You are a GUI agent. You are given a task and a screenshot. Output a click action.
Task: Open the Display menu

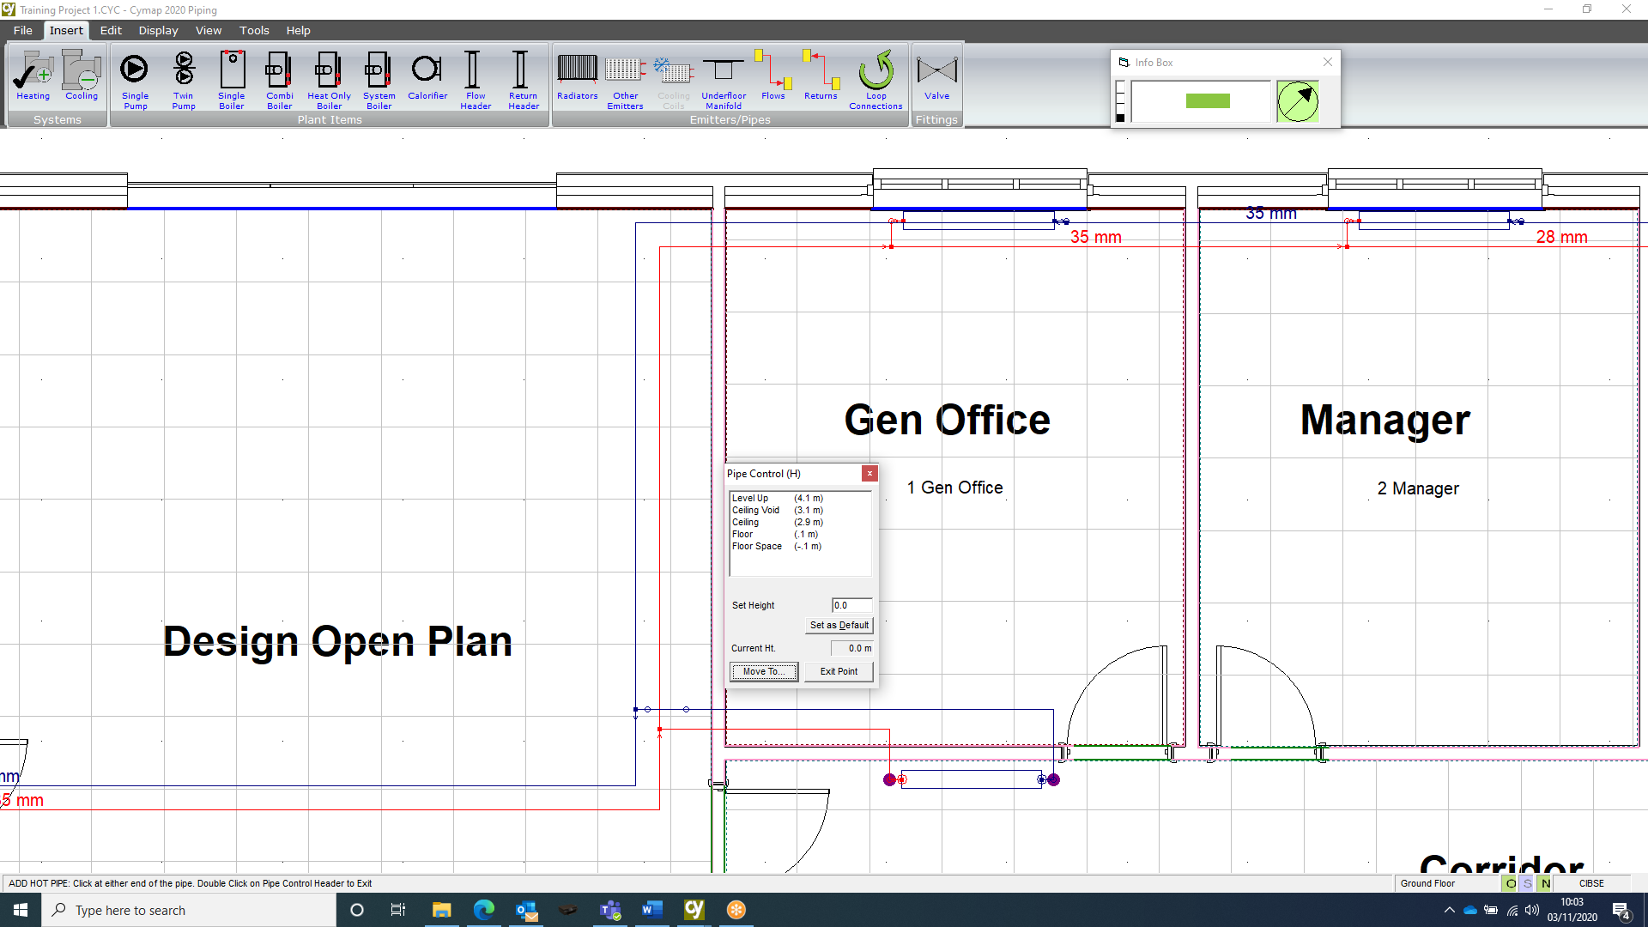[159, 30]
